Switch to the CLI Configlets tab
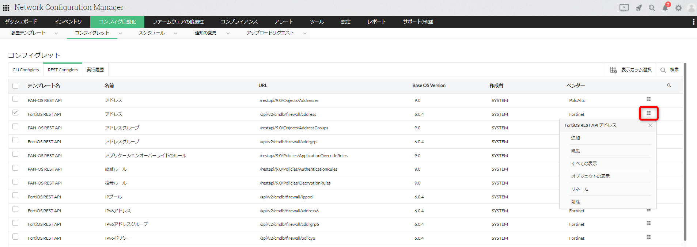Screen dimensions: 697x247 [26, 70]
